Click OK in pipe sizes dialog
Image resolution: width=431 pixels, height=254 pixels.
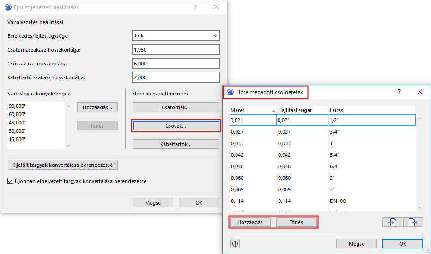(403, 243)
